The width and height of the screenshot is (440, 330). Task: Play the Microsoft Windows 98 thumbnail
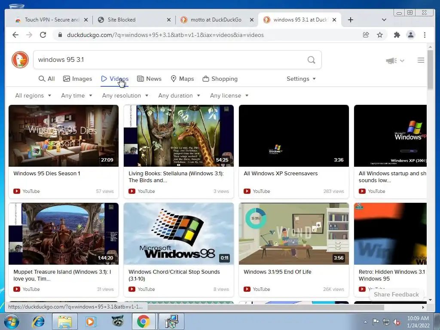click(x=179, y=234)
